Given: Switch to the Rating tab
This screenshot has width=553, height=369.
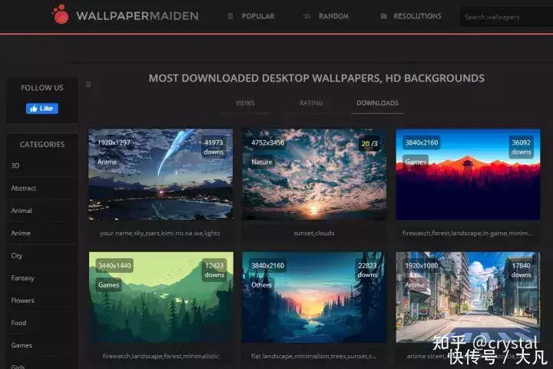Looking at the screenshot, I should 311,103.
